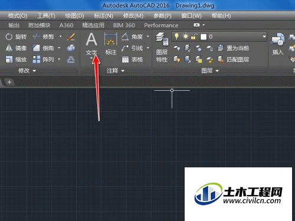Open the 标注(N) menu

coord(103,16)
